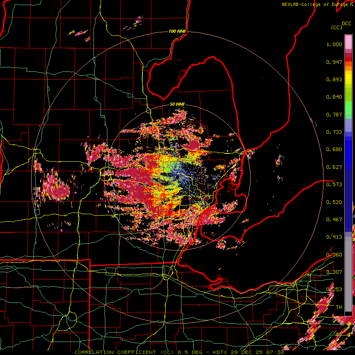The height and width of the screenshot is (355, 355).
Task: Click the 0.680 scale value
Action: 334,149
